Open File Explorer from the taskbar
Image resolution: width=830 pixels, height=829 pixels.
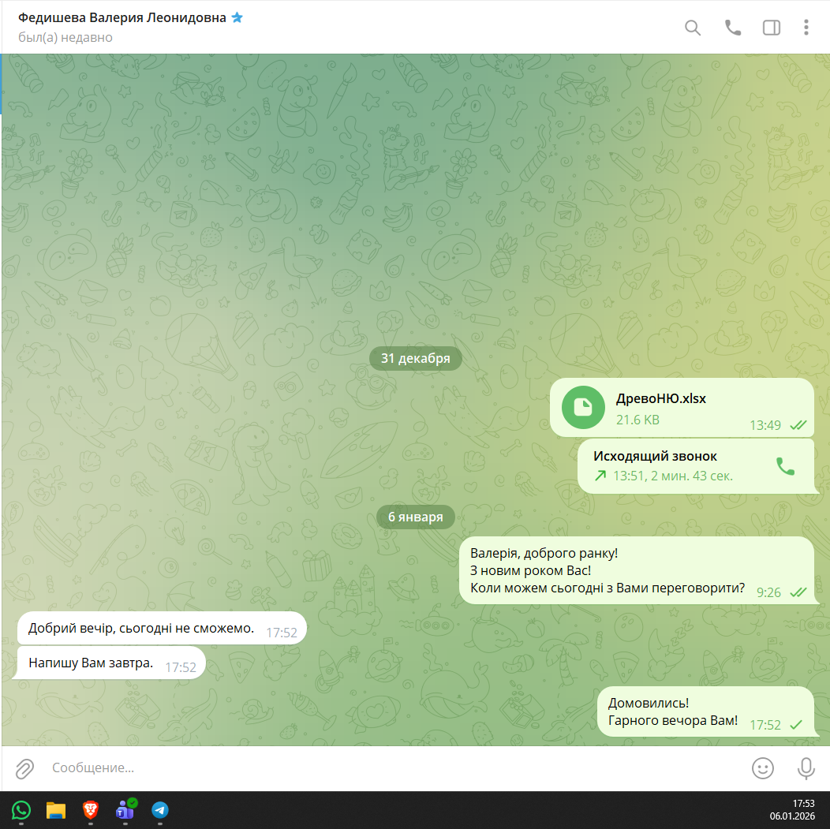(55, 810)
